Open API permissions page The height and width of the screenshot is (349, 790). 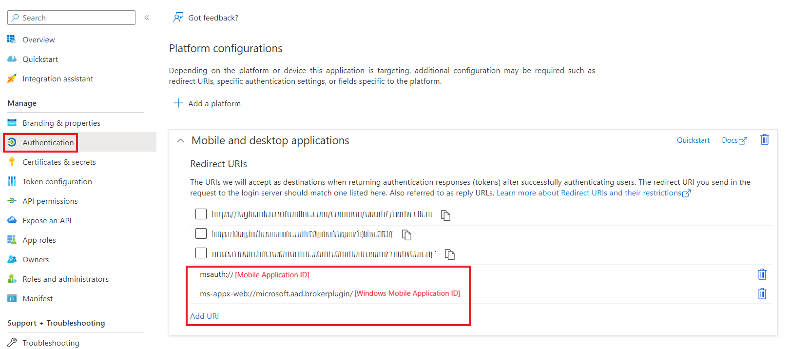point(50,201)
